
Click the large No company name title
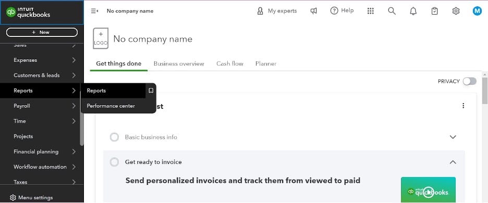point(153,39)
